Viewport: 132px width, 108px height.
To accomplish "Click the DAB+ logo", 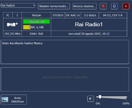I will (12, 24).
